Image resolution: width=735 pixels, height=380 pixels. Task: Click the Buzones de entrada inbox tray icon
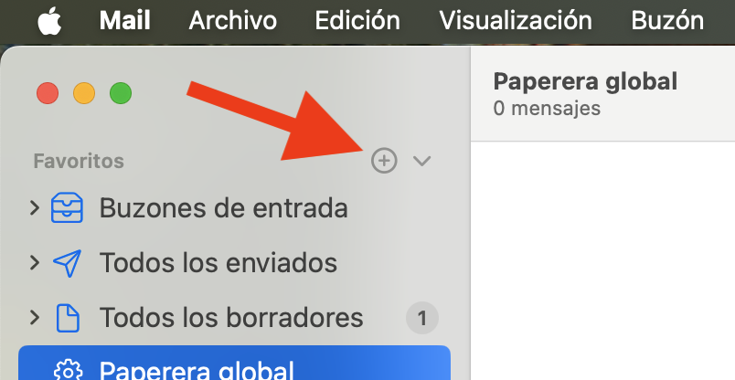coord(67,208)
